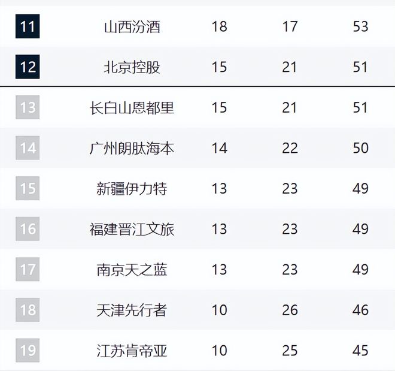Open team 山西汾酒
This screenshot has width=395, height=371.
coord(132,27)
